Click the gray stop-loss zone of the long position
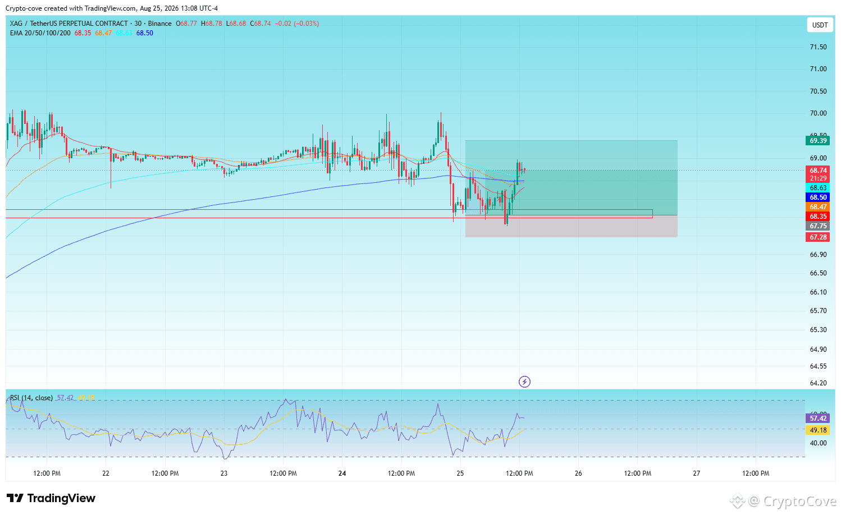This screenshot has width=841, height=515. coord(572,227)
